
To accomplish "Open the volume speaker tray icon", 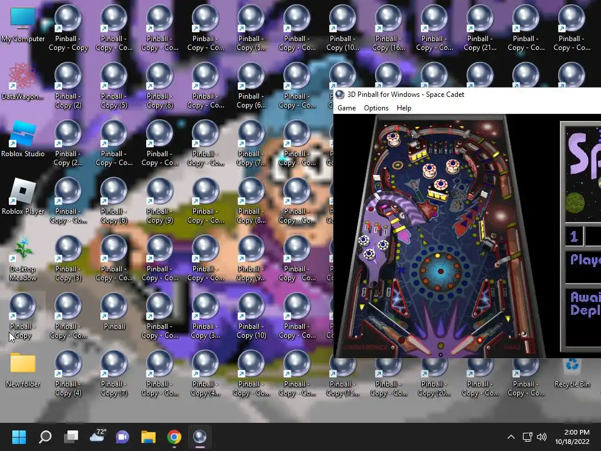I will point(542,437).
